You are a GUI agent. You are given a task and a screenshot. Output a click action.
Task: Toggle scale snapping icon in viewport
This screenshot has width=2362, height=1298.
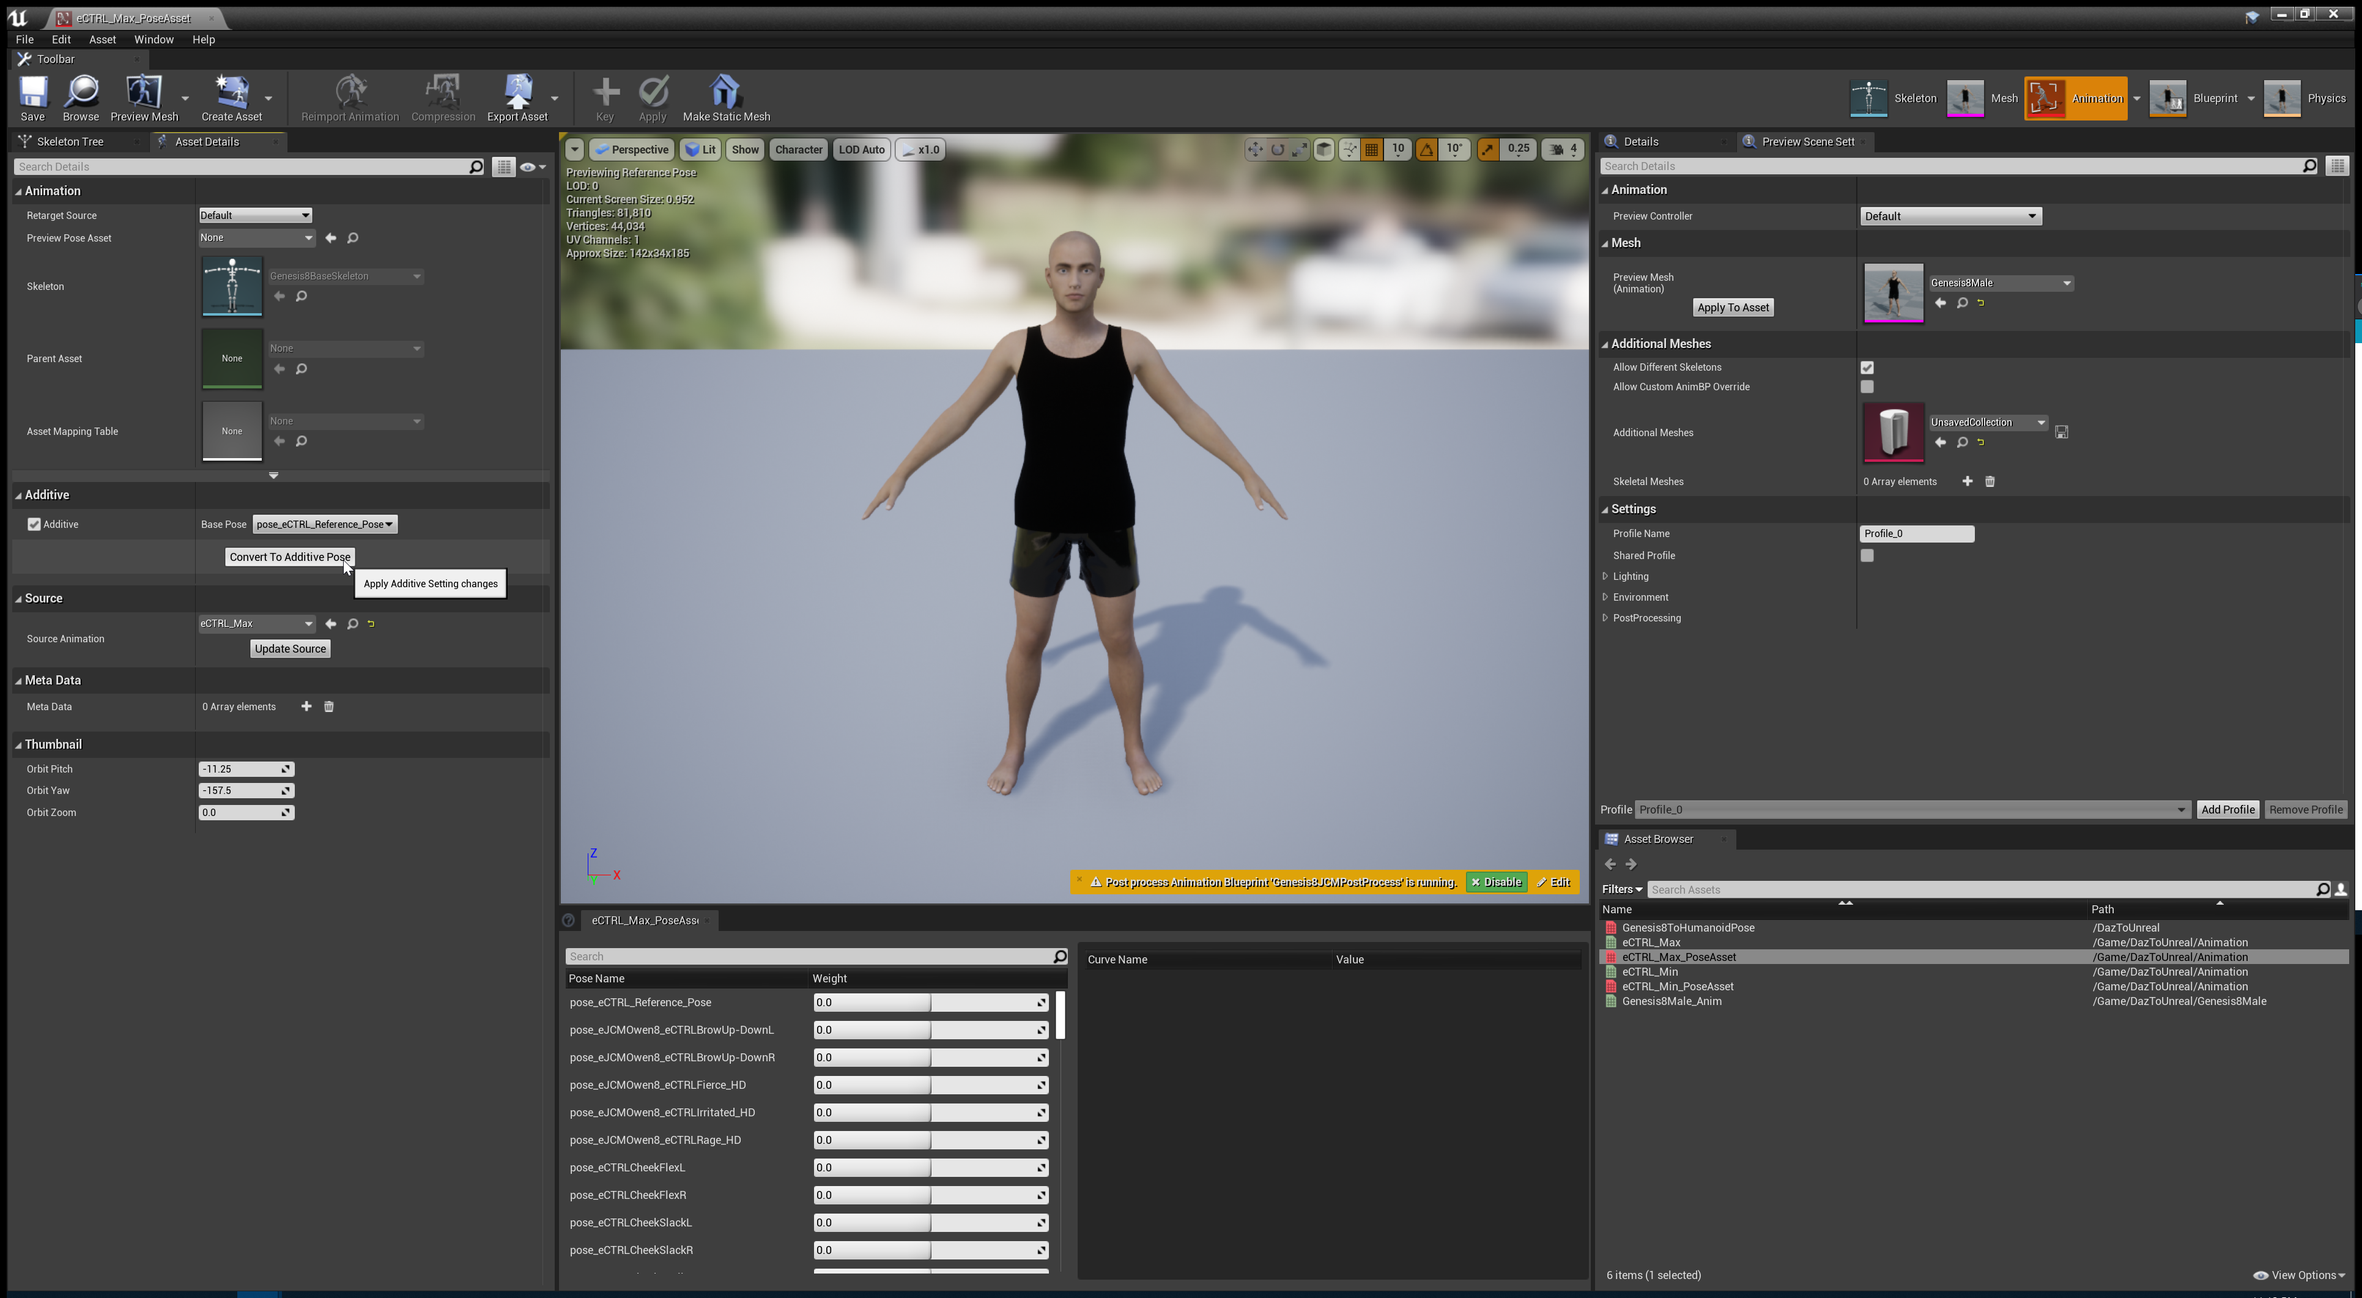click(1487, 149)
